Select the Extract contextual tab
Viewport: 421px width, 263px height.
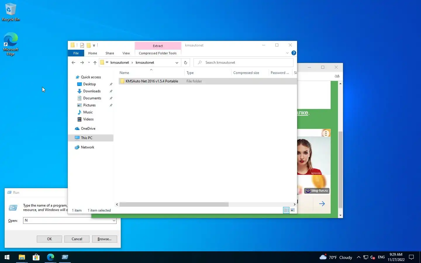tap(158, 46)
